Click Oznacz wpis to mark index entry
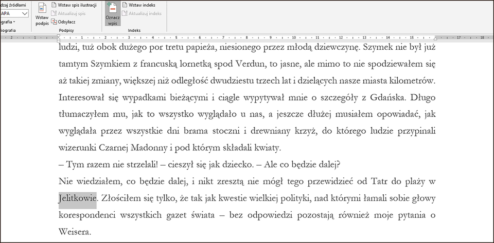The image size is (494, 243). (113, 14)
